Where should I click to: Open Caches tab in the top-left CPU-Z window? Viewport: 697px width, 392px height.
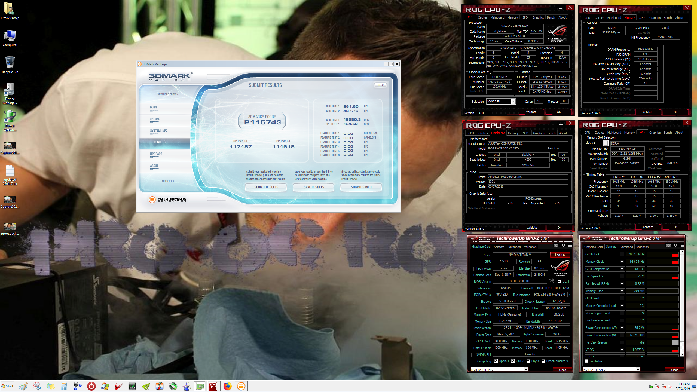click(482, 17)
